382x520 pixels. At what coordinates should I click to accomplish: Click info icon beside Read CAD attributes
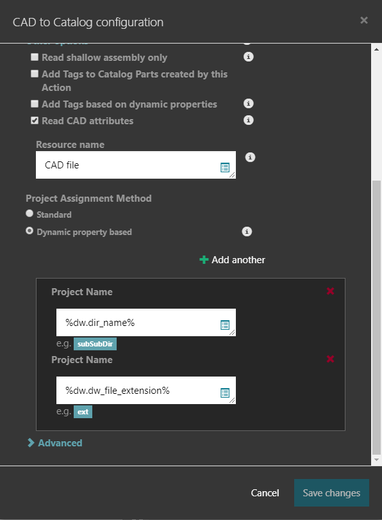click(248, 120)
